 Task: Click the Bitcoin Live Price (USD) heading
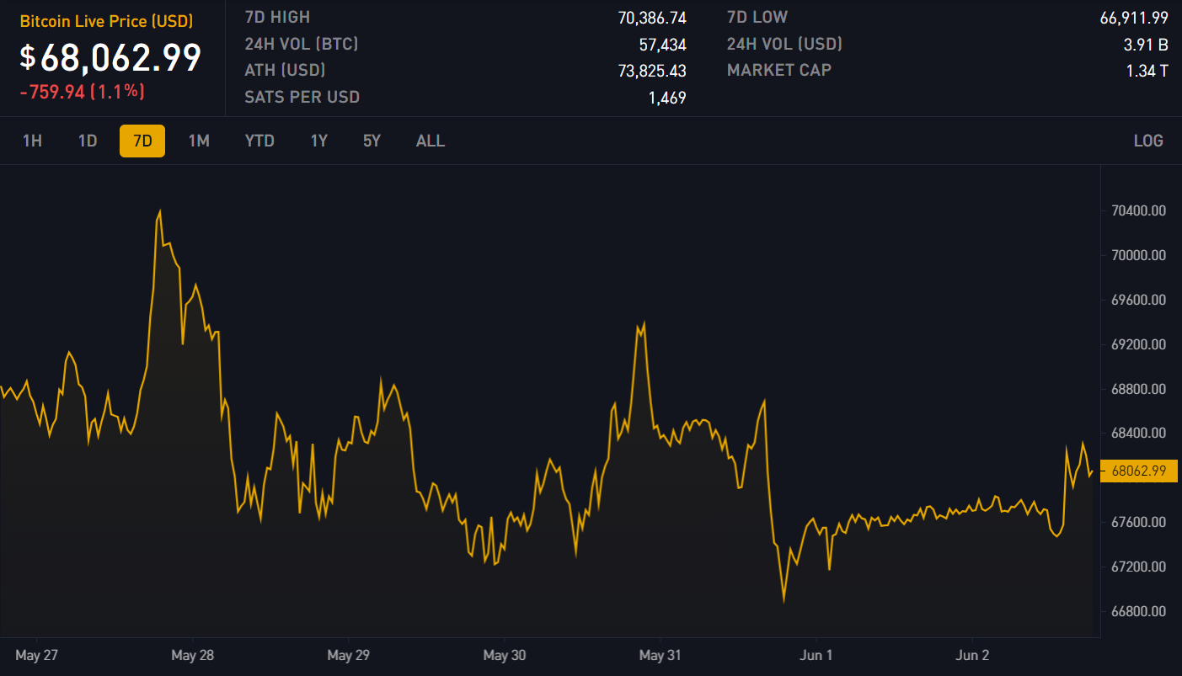[x=106, y=21]
